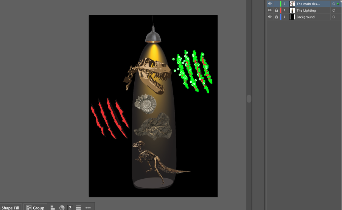Click the align objects icon in the taskbar

pyautogui.click(x=53, y=208)
